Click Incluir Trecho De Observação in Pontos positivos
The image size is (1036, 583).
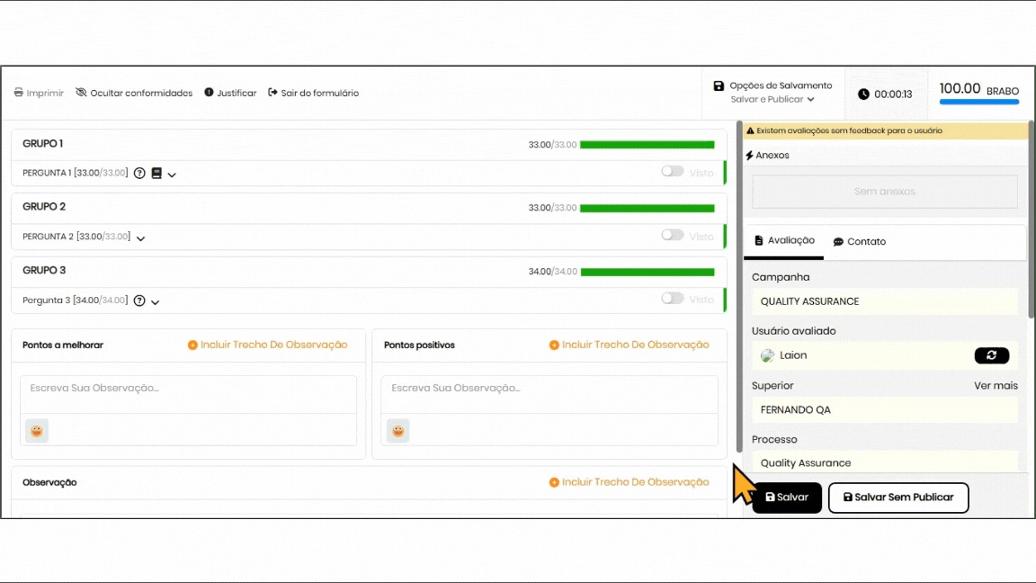[629, 345]
